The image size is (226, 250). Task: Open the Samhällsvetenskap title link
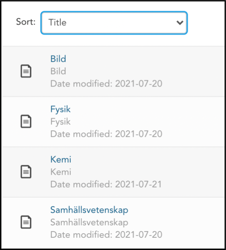coord(89,210)
